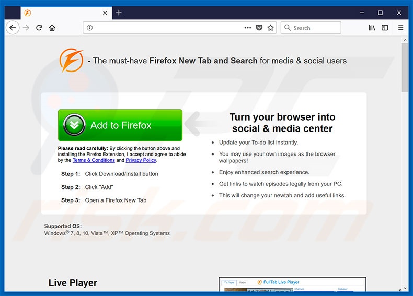Close the current browser tab
The height and width of the screenshot is (296, 413).
coord(105,13)
